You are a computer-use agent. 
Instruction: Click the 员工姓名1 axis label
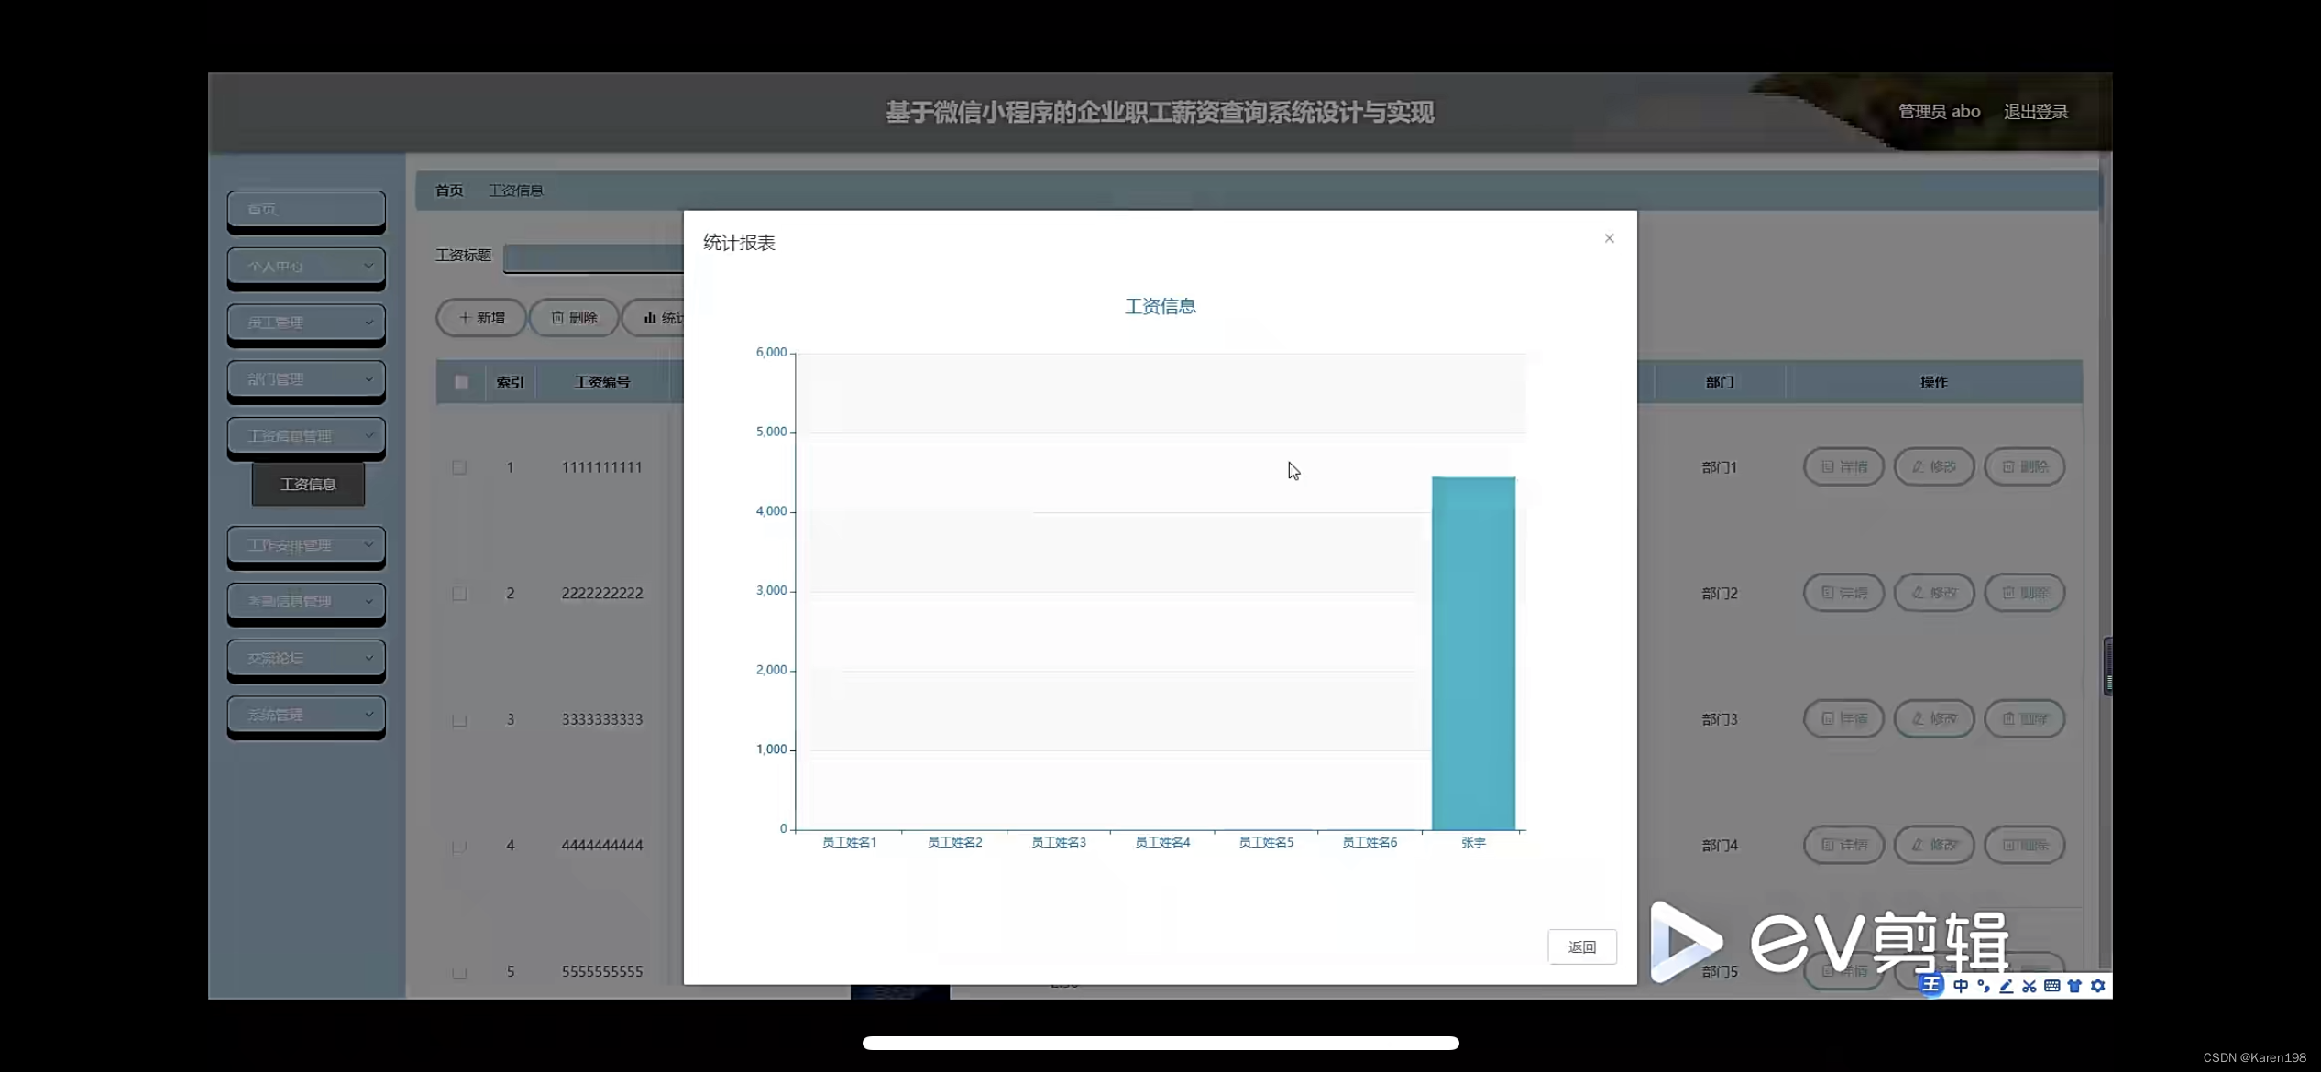[850, 842]
